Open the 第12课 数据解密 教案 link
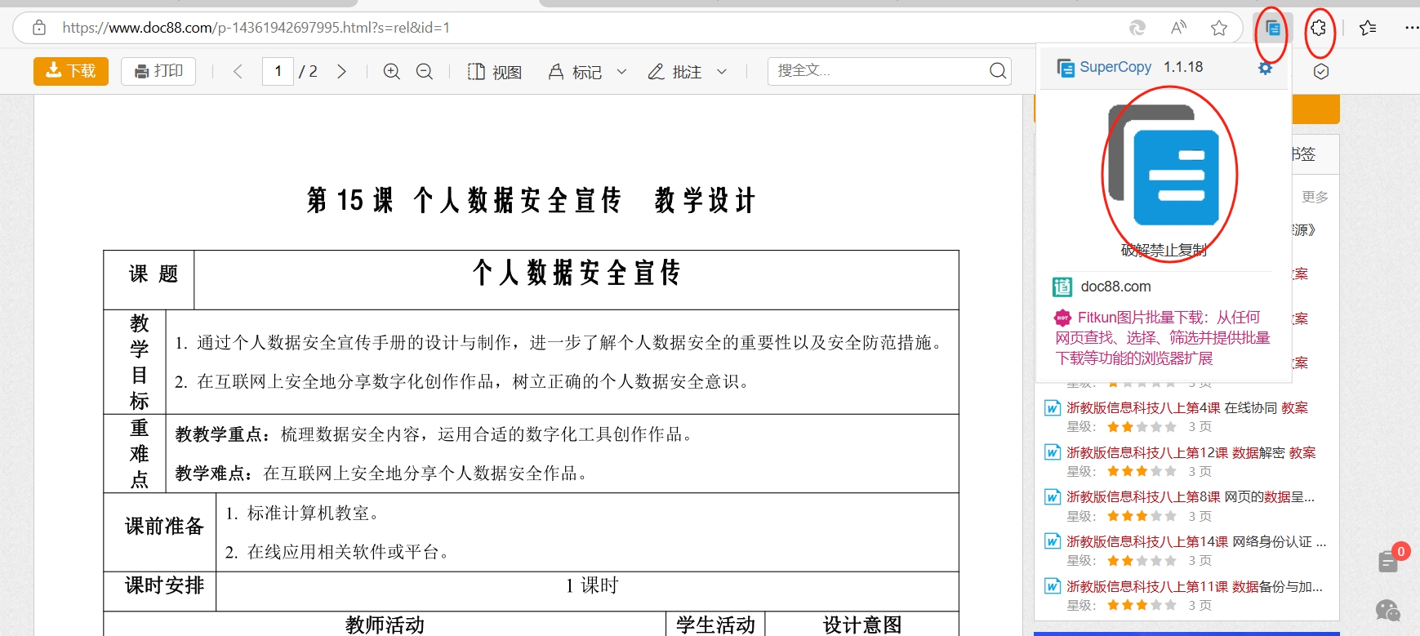The width and height of the screenshot is (1420, 636). click(x=1190, y=452)
